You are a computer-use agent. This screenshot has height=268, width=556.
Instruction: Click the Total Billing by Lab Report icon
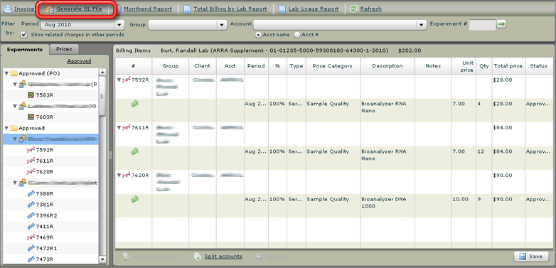[187, 9]
